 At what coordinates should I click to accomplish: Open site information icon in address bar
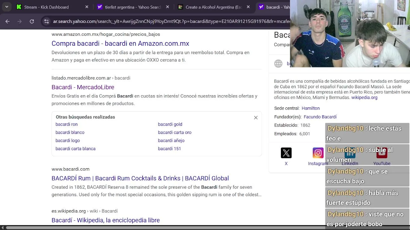point(46,21)
